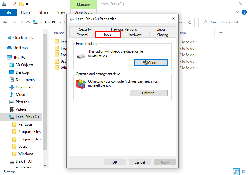
Task: Click the hard drive error checking icon
Action: [81, 56]
